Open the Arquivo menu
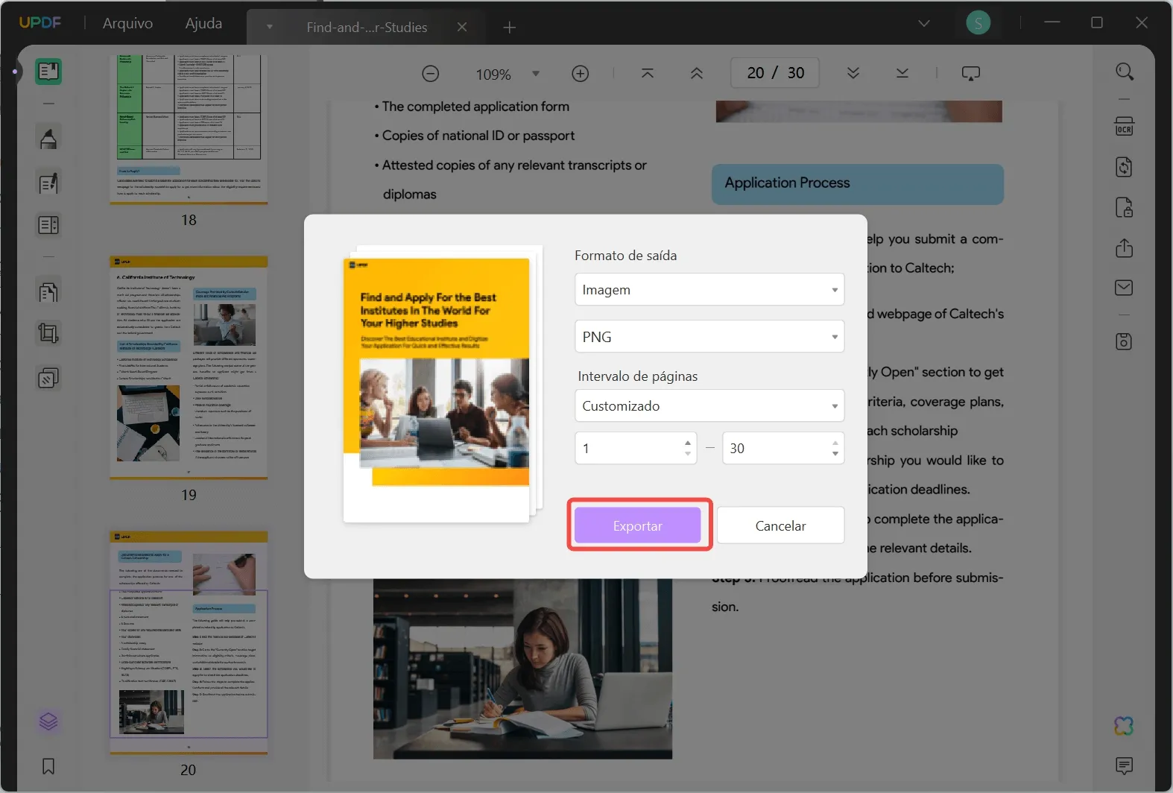Image resolution: width=1173 pixels, height=793 pixels. pos(127,23)
